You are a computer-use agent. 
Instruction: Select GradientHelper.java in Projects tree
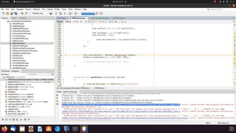click(21, 65)
